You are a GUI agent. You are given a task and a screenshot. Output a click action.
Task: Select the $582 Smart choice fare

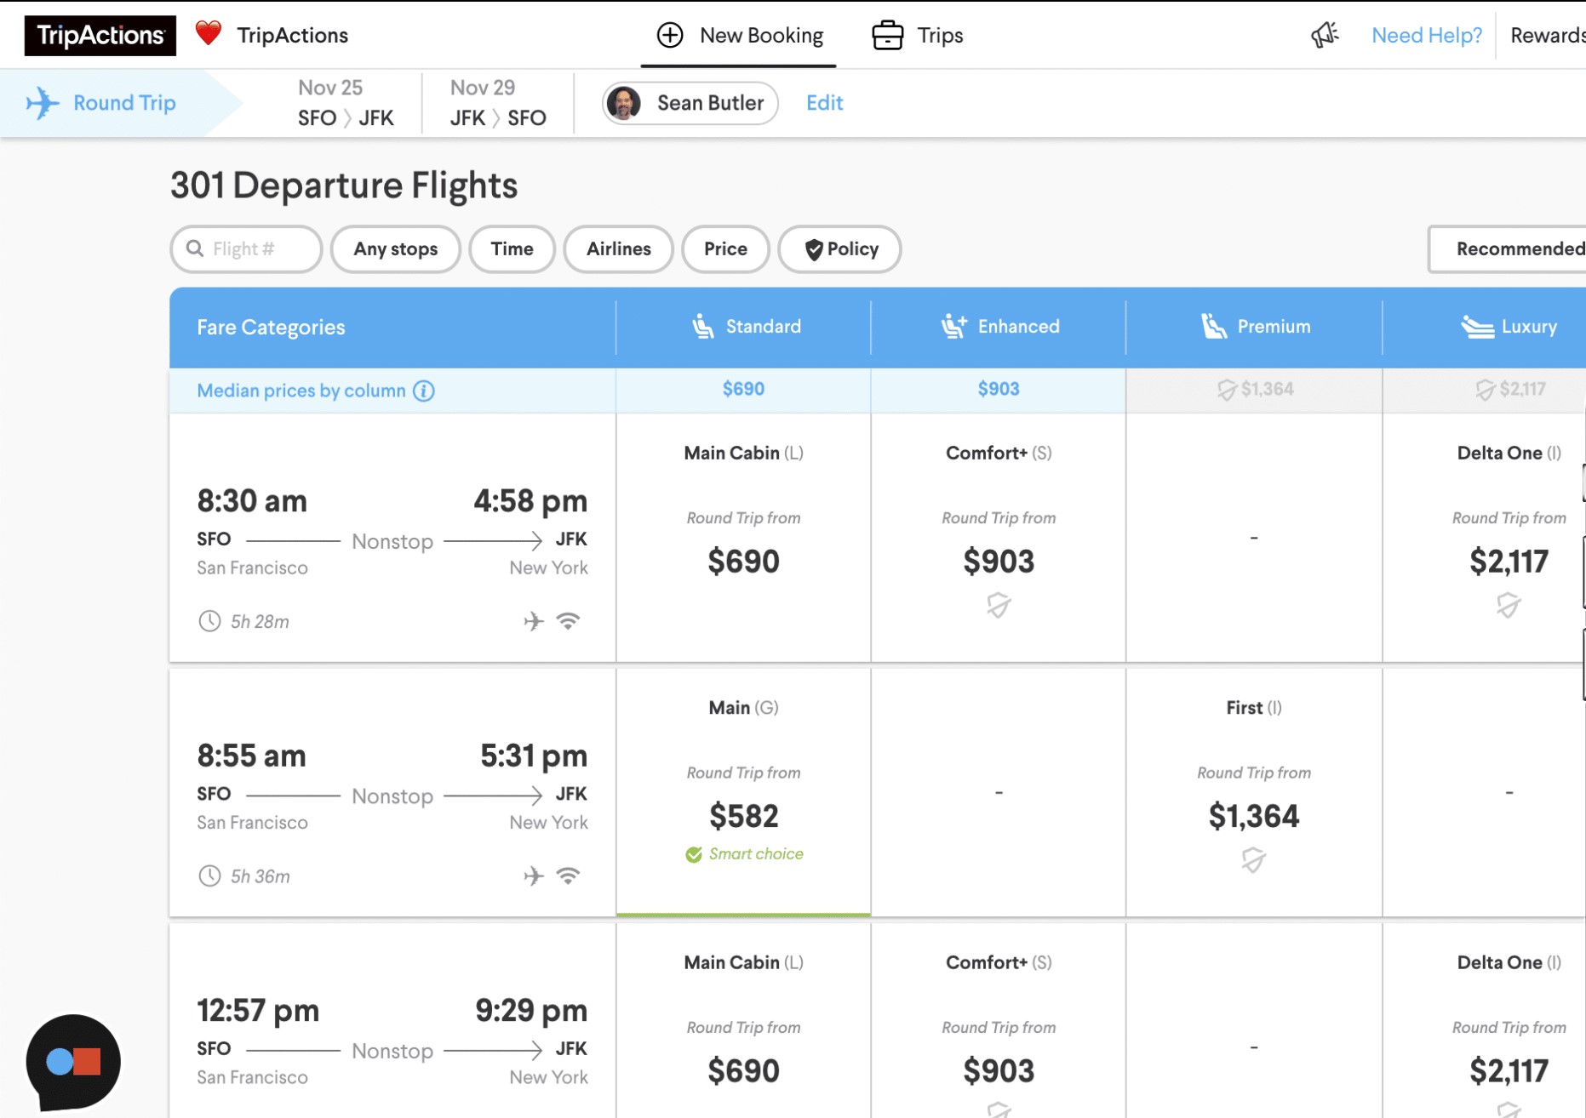pyautogui.click(x=743, y=816)
